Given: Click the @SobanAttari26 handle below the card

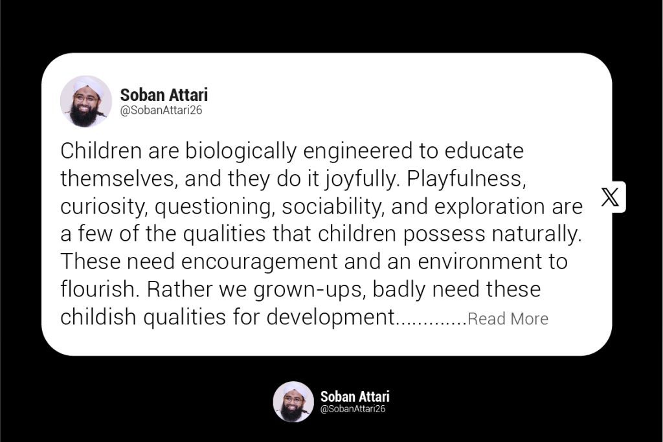Looking at the screenshot, I should pos(353,409).
